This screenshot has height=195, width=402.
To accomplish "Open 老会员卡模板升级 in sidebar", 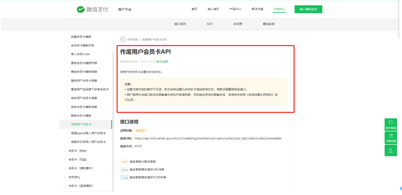I will 83,46.
